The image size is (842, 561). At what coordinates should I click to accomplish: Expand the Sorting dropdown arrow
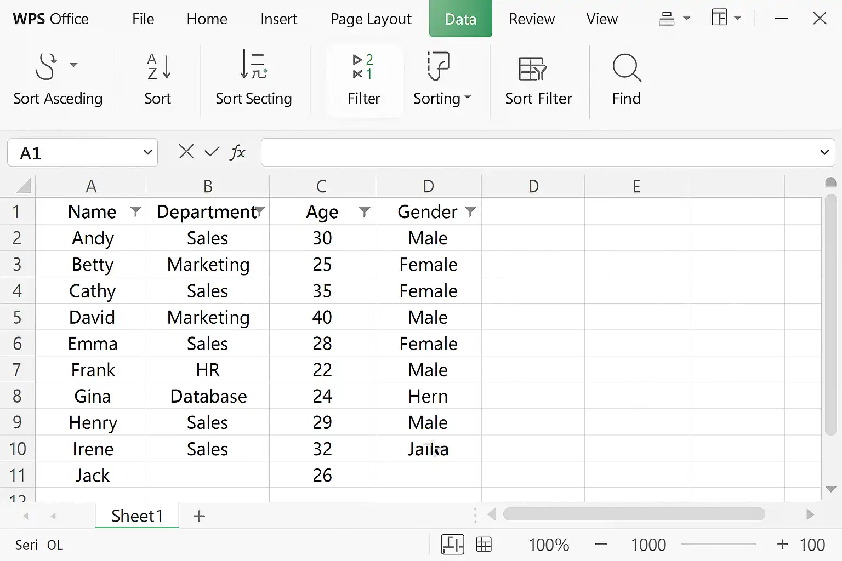pos(468,98)
